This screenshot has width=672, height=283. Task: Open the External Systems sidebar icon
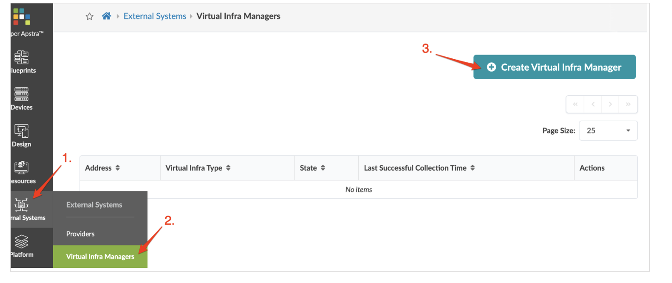(x=22, y=204)
